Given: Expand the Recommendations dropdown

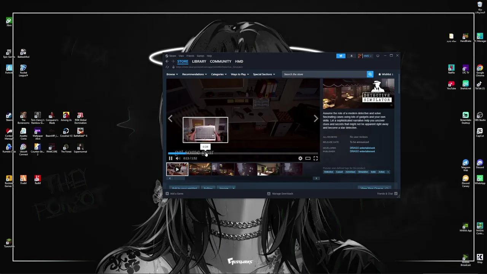Looking at the screenshot, I should (194, 74).
